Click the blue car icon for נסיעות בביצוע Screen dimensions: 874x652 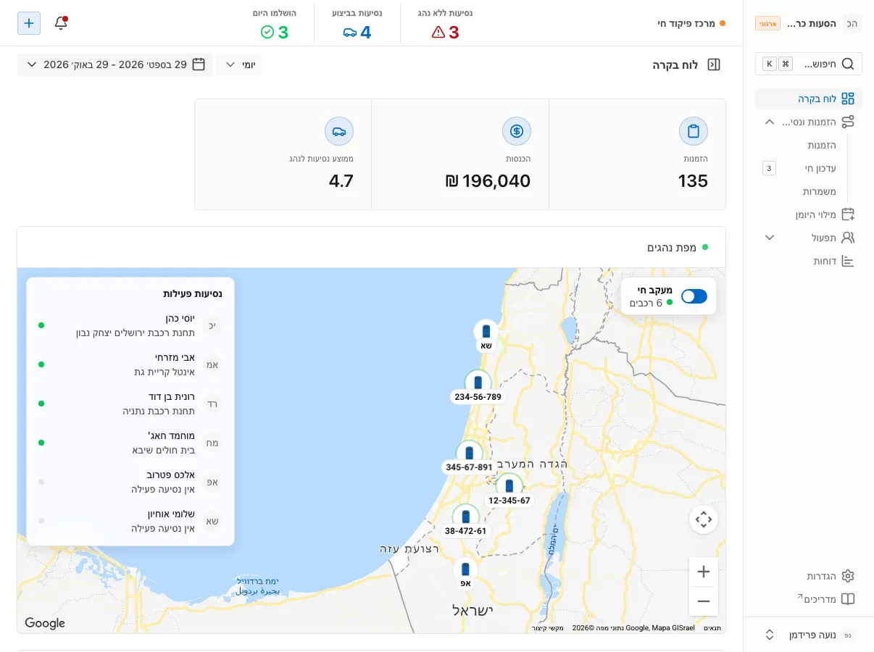click(x=350, y=32)
